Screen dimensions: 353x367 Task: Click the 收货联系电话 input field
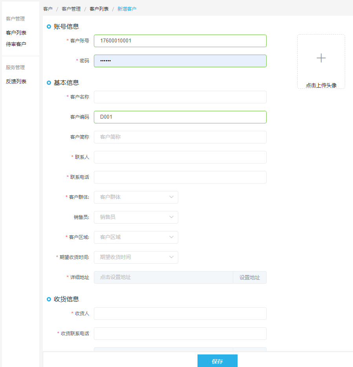point(180,334)
